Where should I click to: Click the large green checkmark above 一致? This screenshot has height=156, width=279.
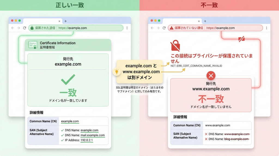point(68,79)
